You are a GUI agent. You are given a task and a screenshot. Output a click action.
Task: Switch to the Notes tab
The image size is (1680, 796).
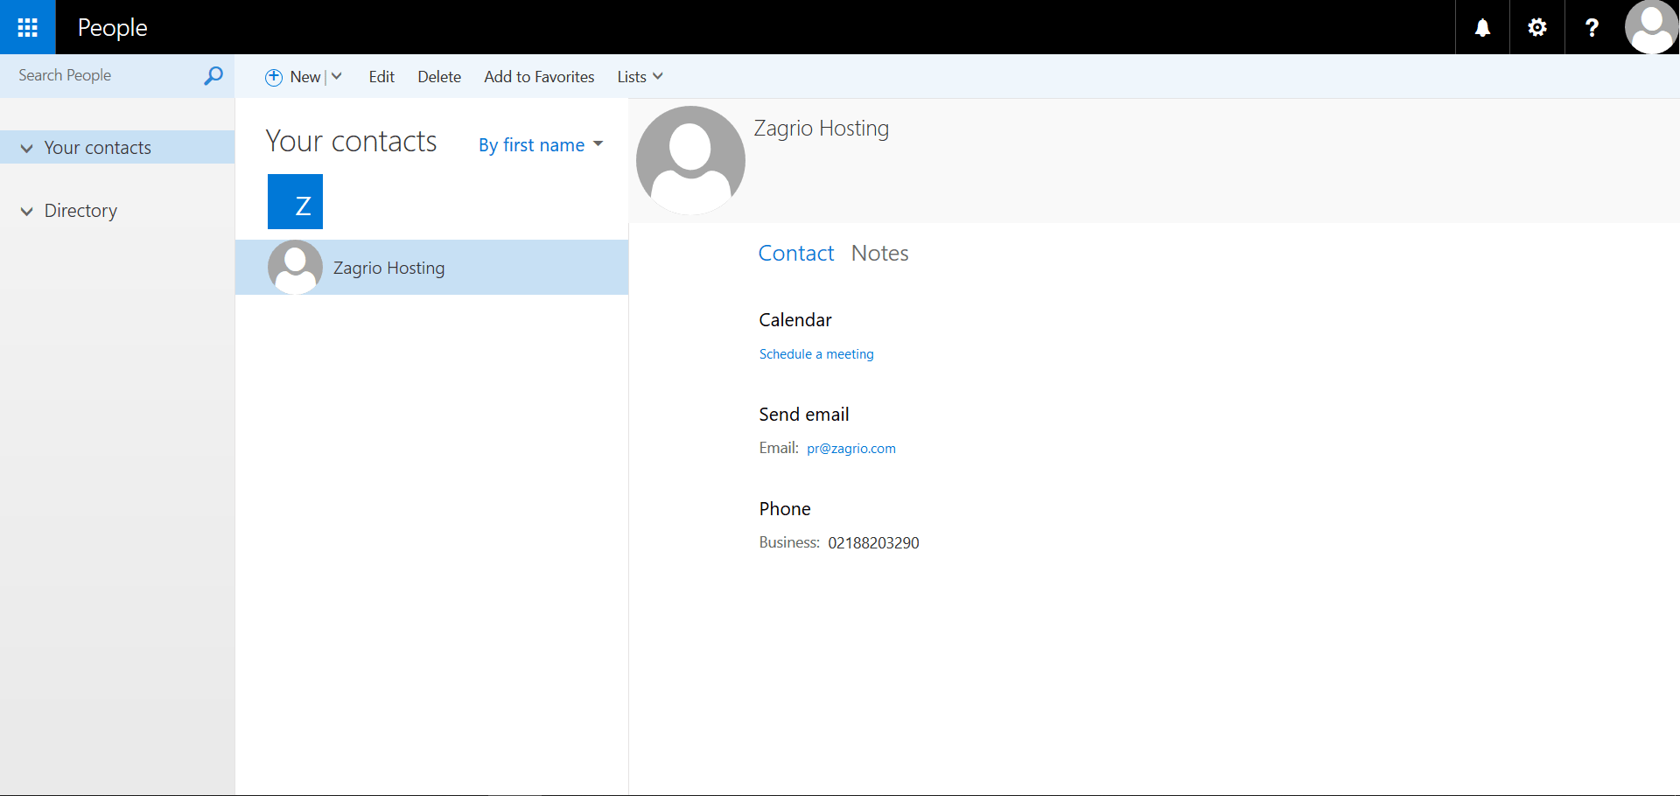click(879, 254)
